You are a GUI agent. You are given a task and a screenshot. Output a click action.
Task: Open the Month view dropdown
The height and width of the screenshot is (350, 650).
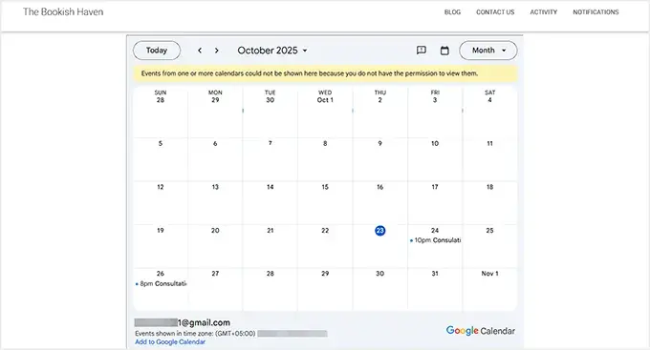pos(488,51)
